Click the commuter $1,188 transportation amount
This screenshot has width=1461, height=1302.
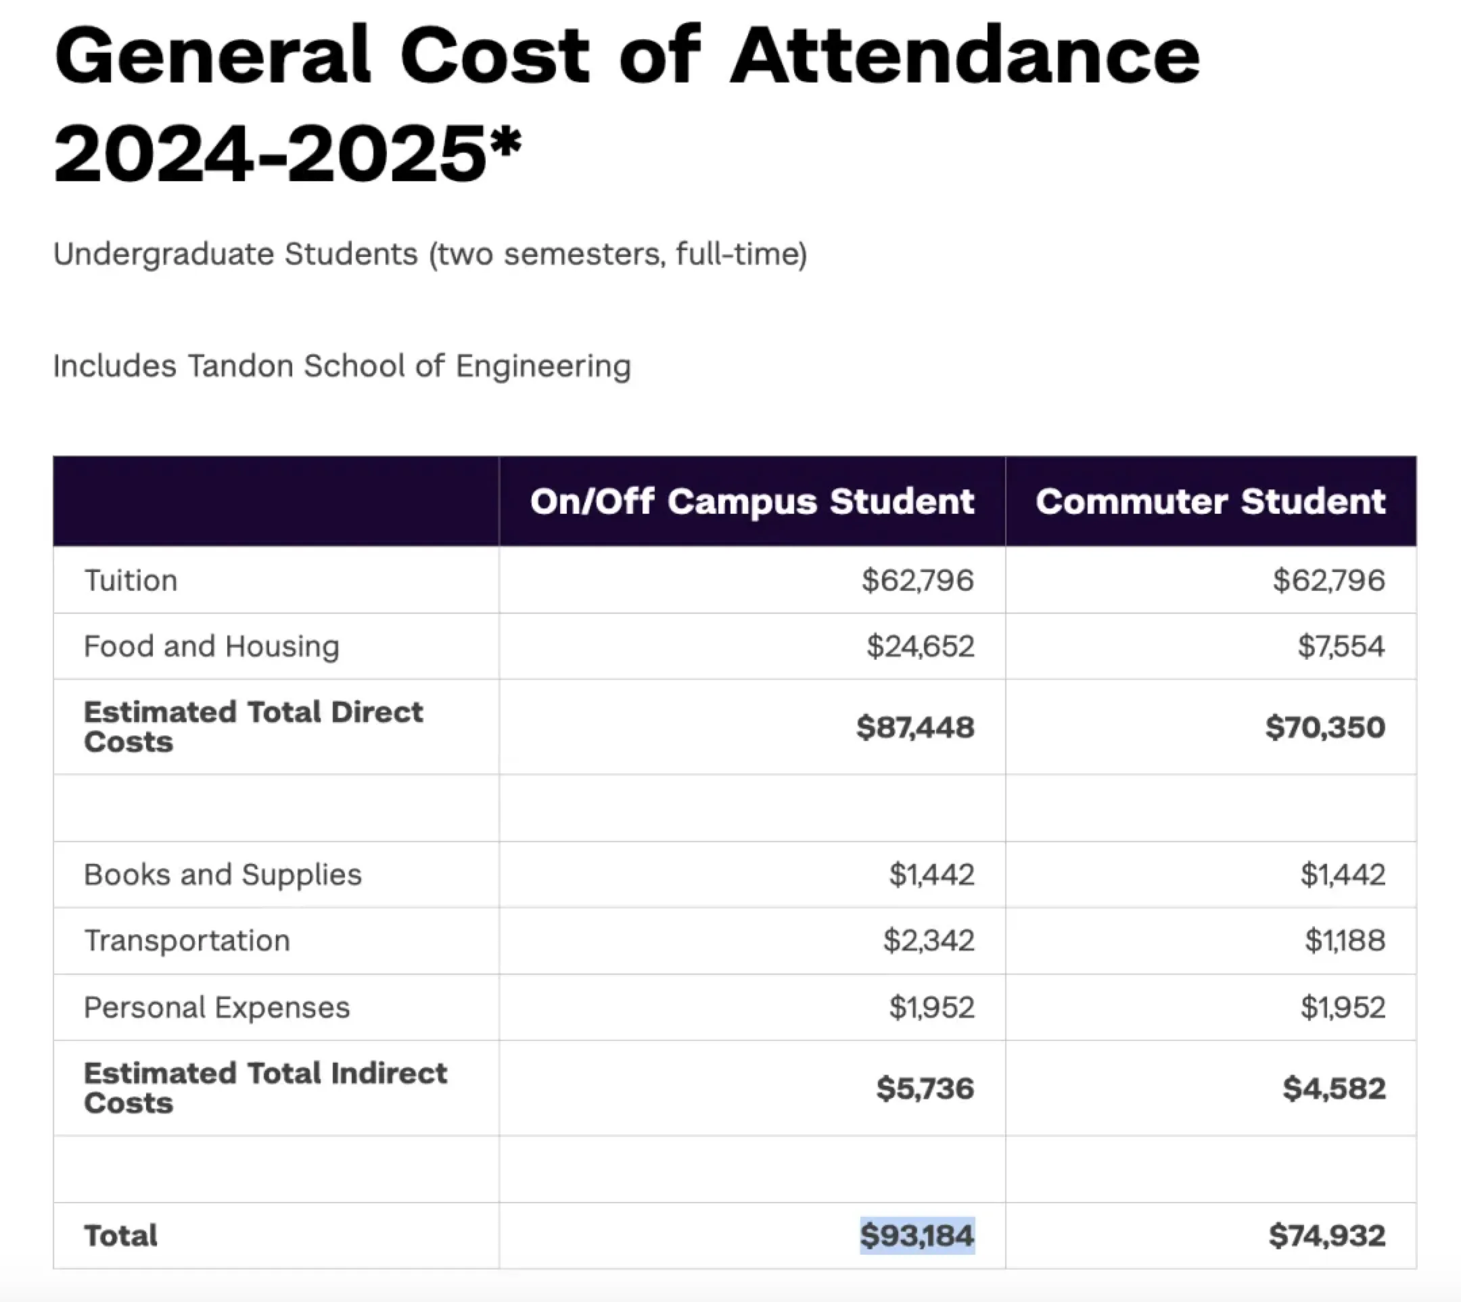click(x=1344, y=941)
